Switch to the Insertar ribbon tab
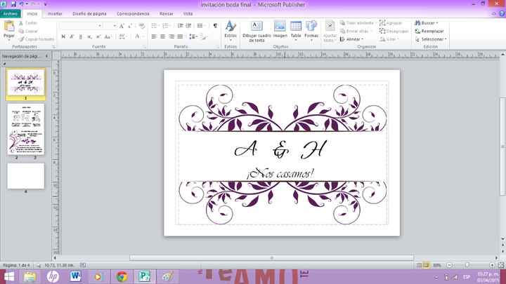The width and height of the screenshot is (506, 284). pyautogui.click(x=55, y=13)
